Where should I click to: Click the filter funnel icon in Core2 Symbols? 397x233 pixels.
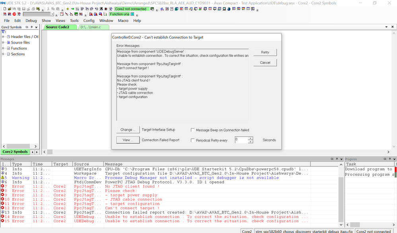pyautogui.click(x=3, y=32)
